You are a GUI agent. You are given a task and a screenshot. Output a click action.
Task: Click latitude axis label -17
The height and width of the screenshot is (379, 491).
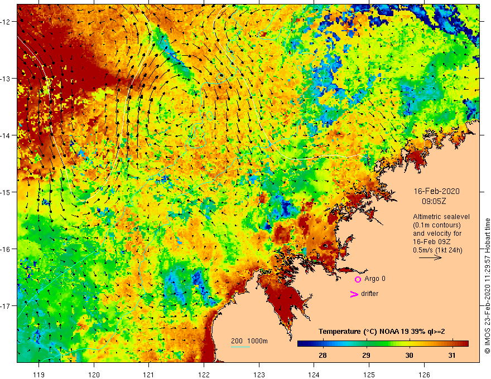[6, 306]
